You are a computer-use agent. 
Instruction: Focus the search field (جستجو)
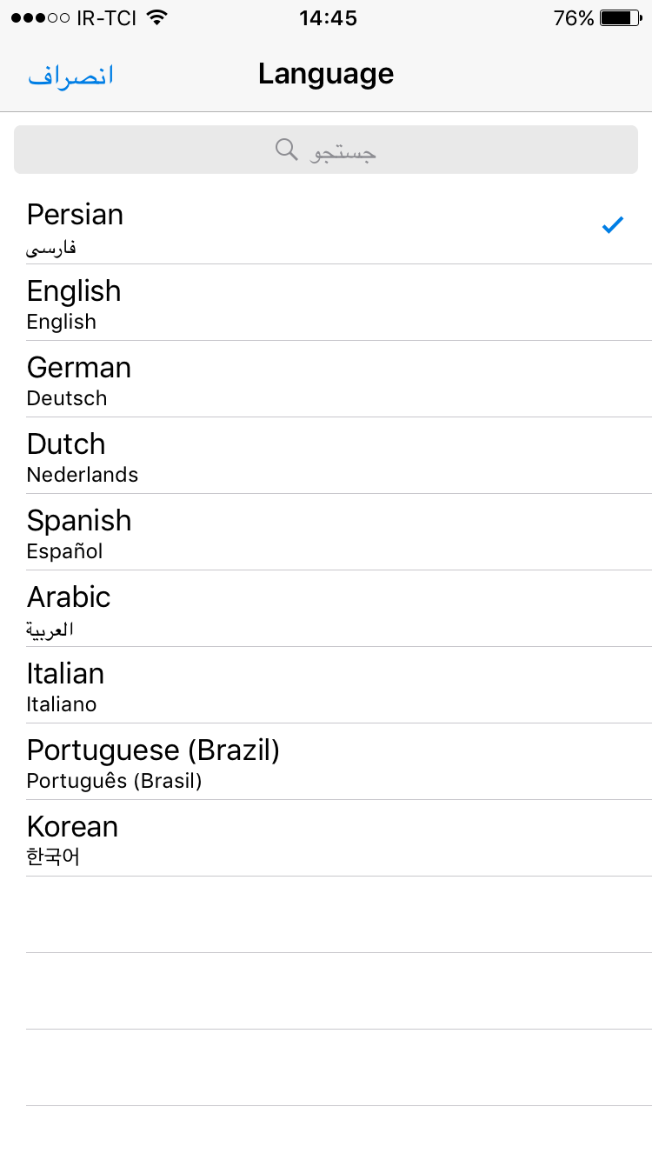point(326,150)
